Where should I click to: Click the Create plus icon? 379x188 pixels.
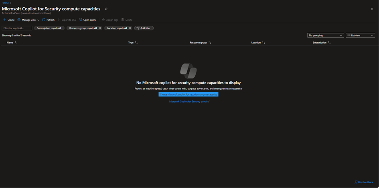click(x=5, y=20)
